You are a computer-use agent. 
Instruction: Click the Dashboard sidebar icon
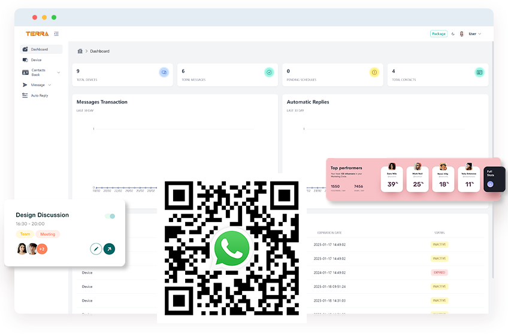pos(25,49)
